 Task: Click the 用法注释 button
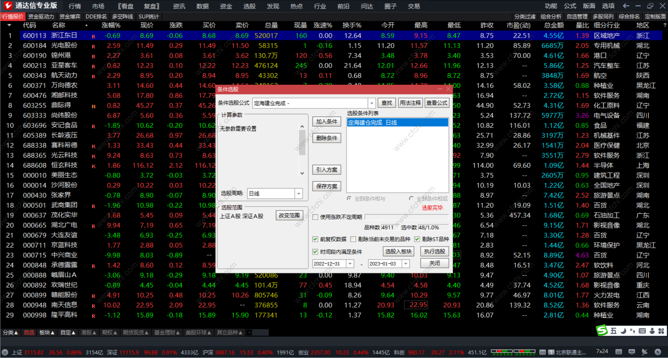pos(410,103)
